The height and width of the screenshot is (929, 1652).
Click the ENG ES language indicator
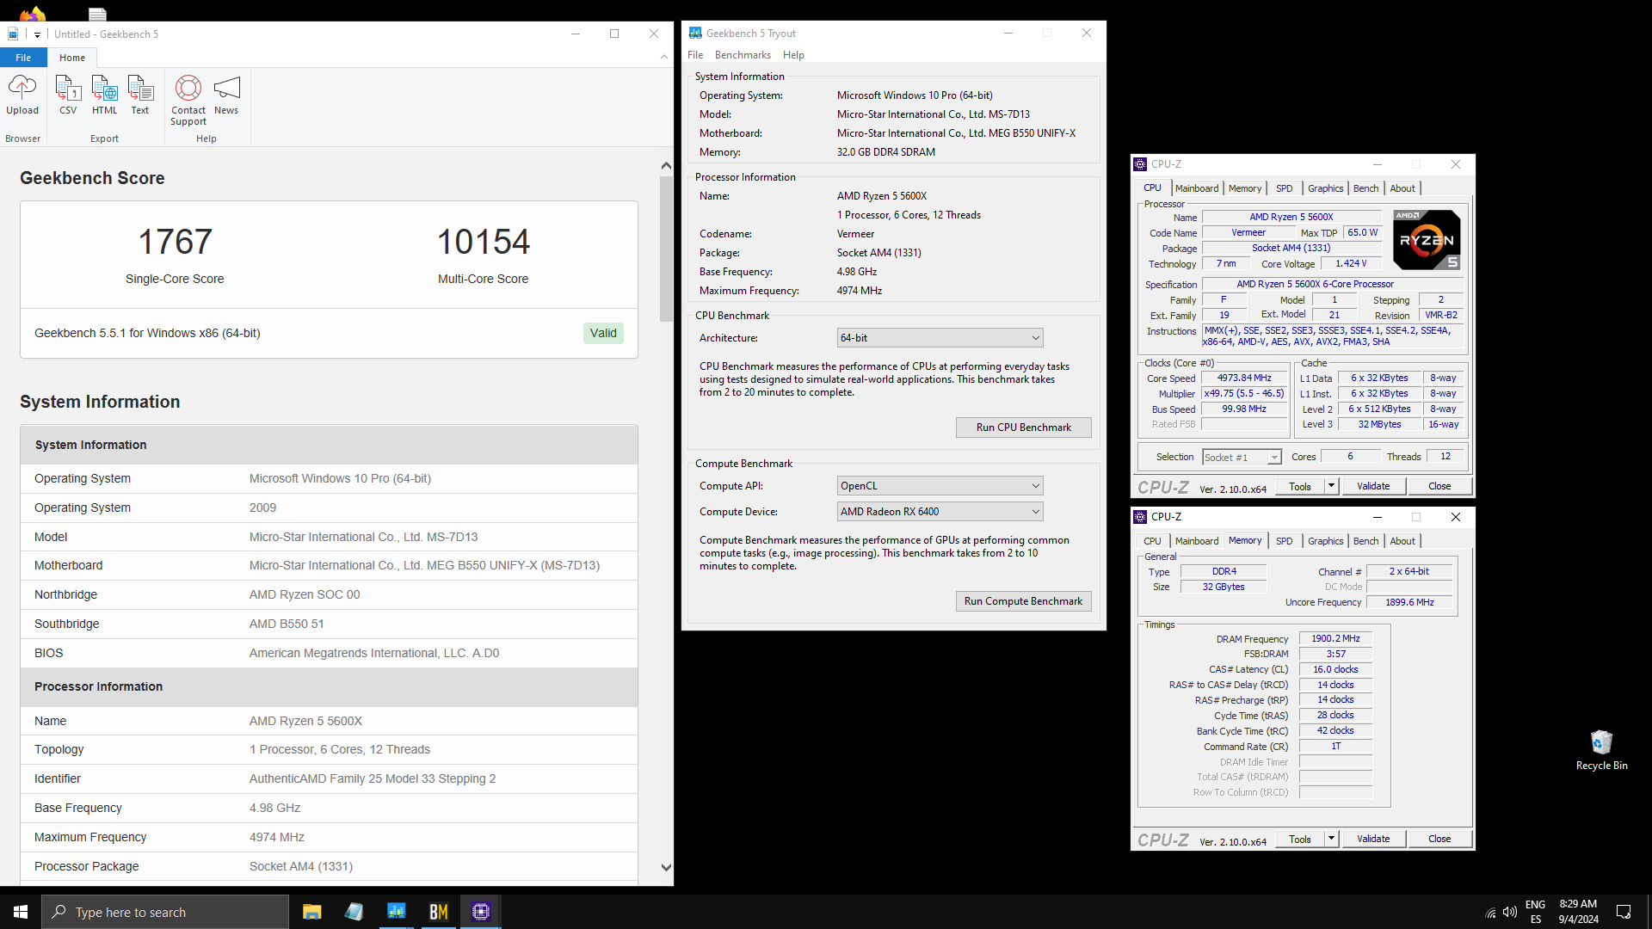[x=1535, y=912]
